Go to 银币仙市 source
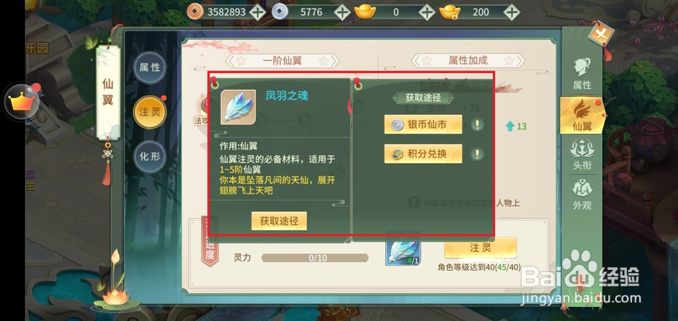 pos(423,125)
